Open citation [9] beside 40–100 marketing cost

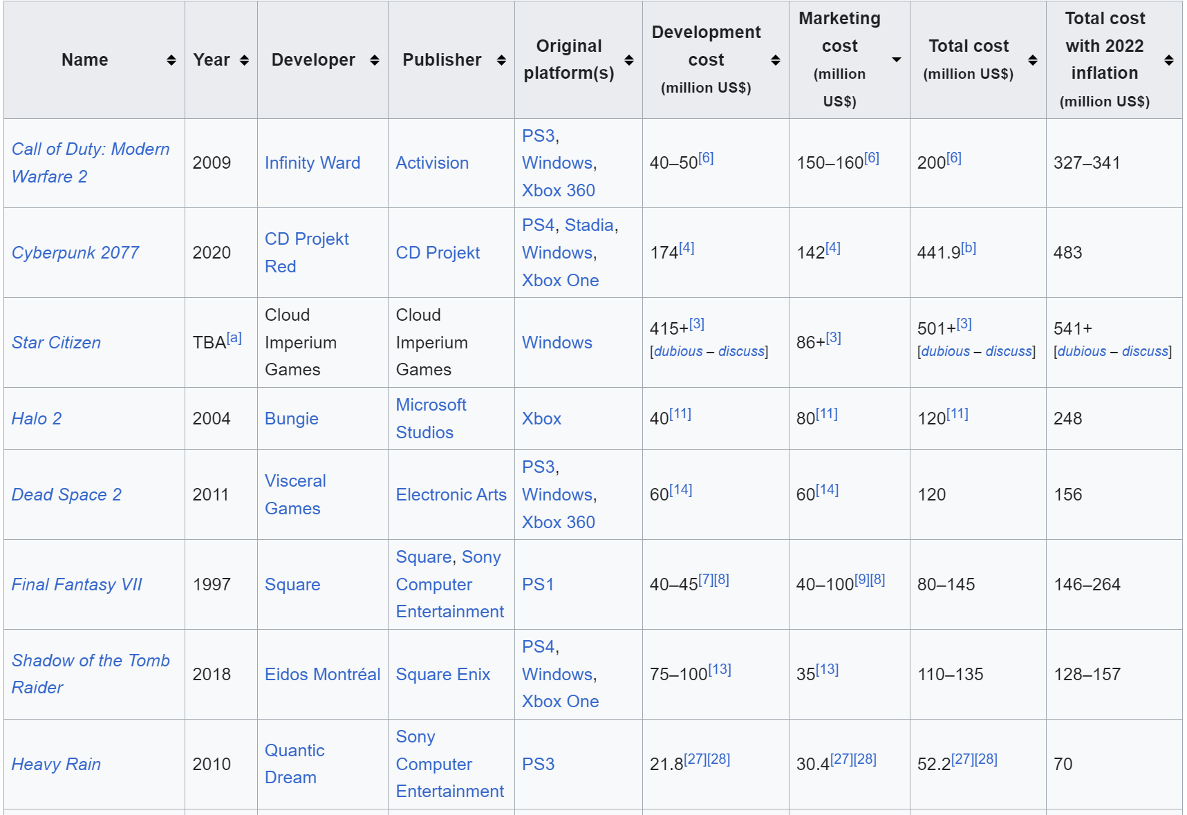[862, 579]
